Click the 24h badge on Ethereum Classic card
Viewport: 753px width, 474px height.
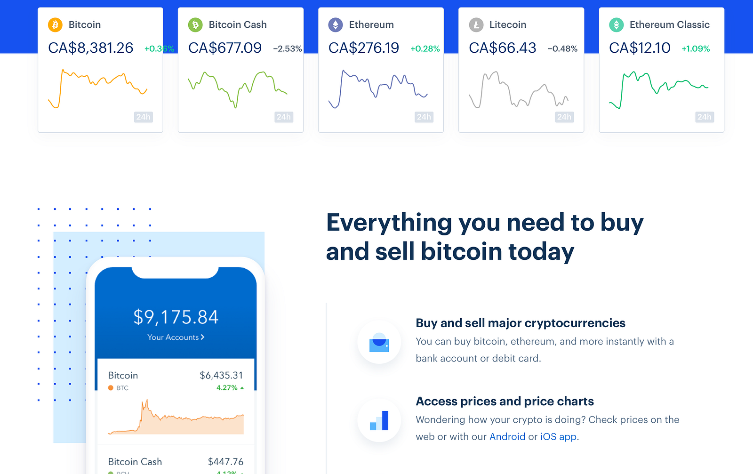tap(705, 117)
